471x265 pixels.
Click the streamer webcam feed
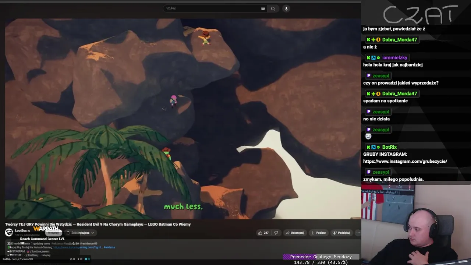point(416,224)
